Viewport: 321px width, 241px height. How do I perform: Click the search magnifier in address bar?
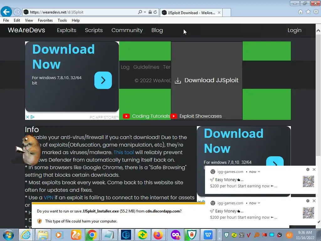(140, 12)
